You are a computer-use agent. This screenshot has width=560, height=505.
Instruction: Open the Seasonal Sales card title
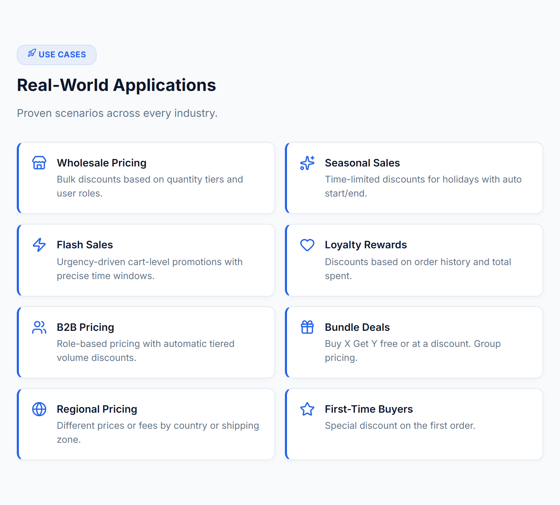coord(362,163)
